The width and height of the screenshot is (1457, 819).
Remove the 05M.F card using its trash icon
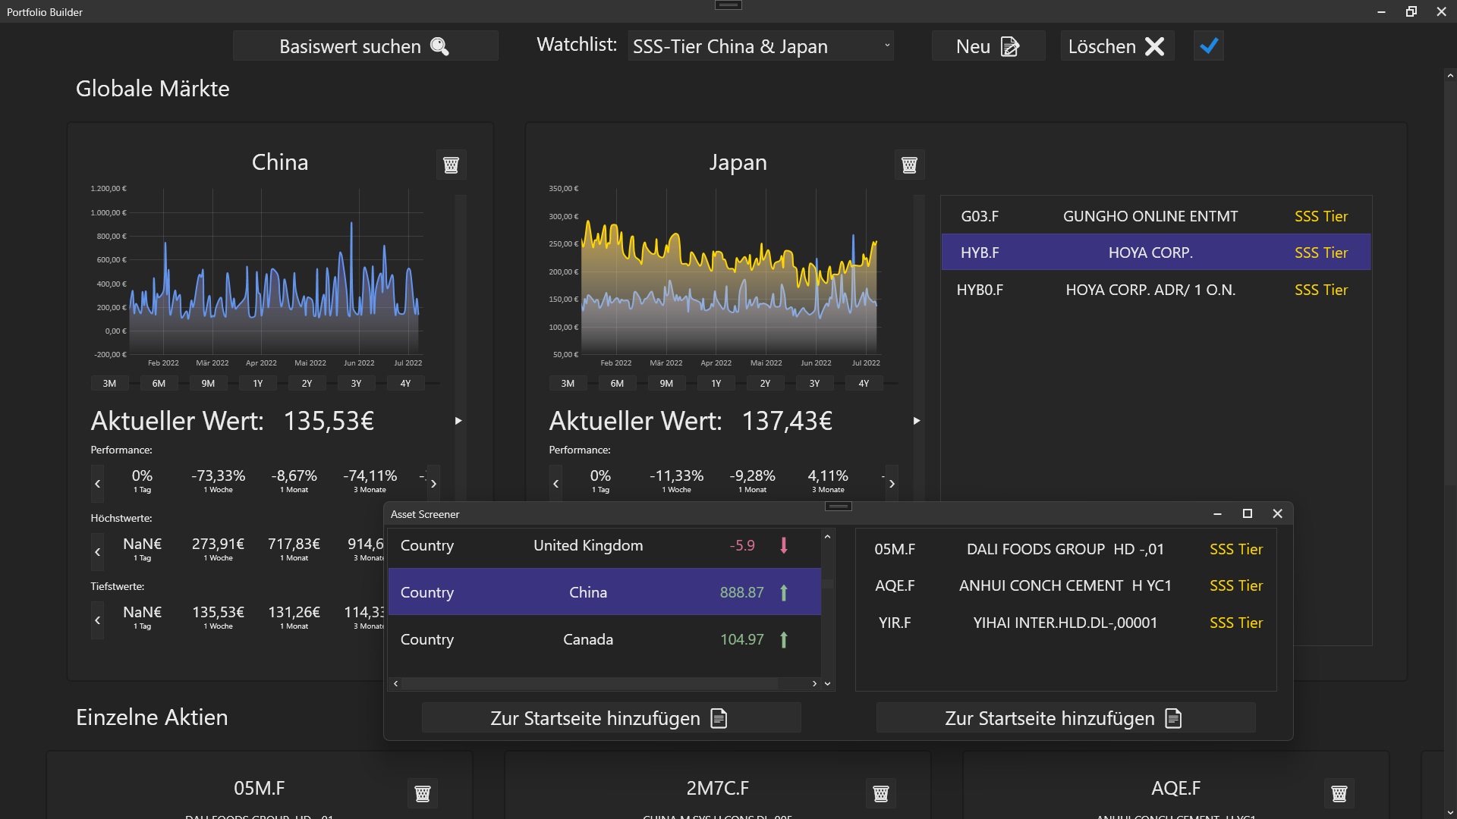point(423,793)
